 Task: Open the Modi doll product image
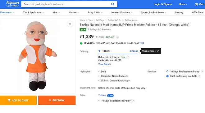[38, 56]
